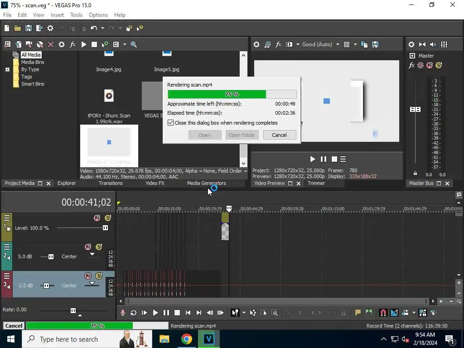Click Dim output speaker icon on Master Bus
Viewport: 464px width, 348px height.
433,44
